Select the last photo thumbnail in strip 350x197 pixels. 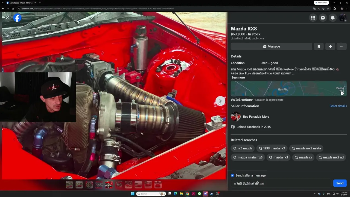coord(158,185)
